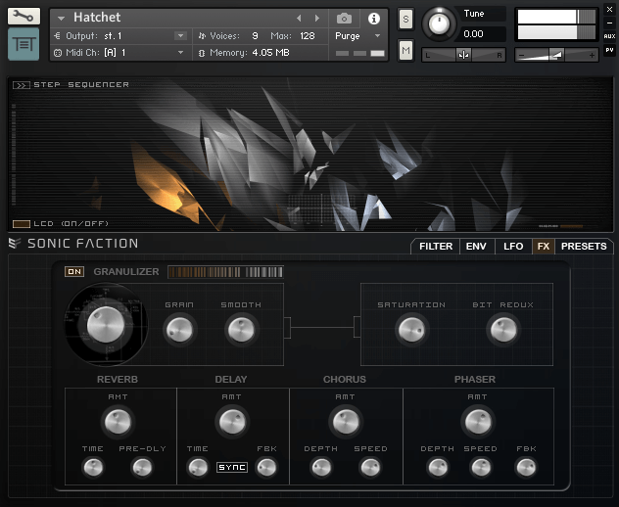
Task: Click the pan slider
Action: click(x=463, y=55)
